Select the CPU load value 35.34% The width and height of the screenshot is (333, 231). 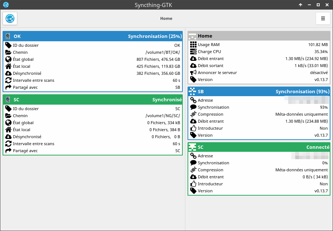pyautogui.click(x=321, y=52)
